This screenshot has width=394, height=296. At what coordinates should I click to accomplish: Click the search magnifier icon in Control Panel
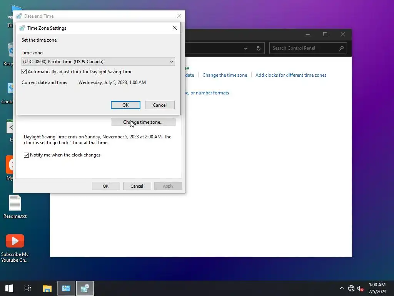341,48
